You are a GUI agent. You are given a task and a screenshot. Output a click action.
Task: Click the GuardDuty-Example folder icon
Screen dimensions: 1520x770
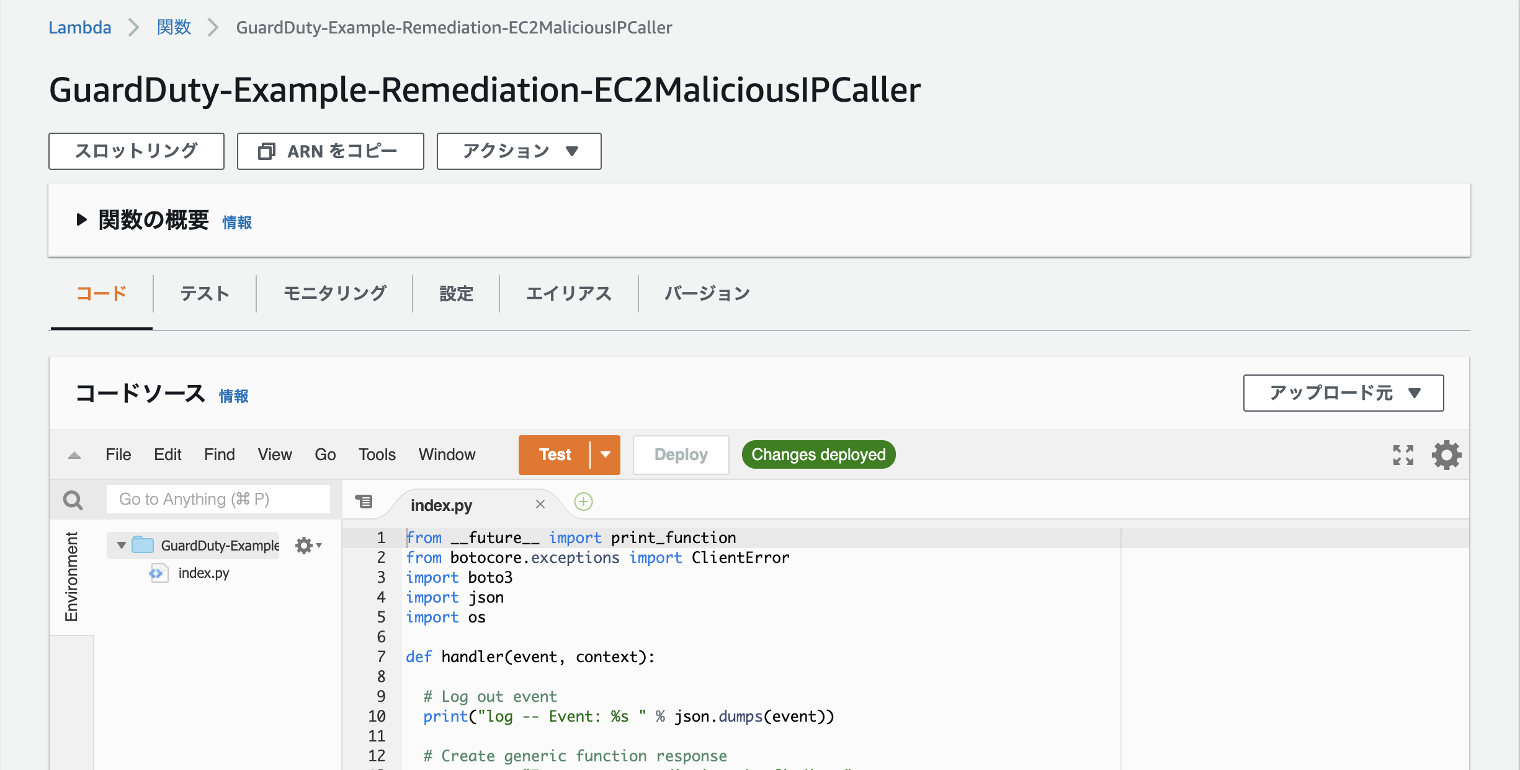point(143,545)
